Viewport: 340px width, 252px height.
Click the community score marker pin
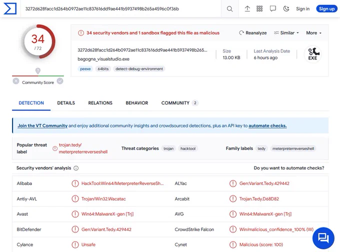click(38, 71)
